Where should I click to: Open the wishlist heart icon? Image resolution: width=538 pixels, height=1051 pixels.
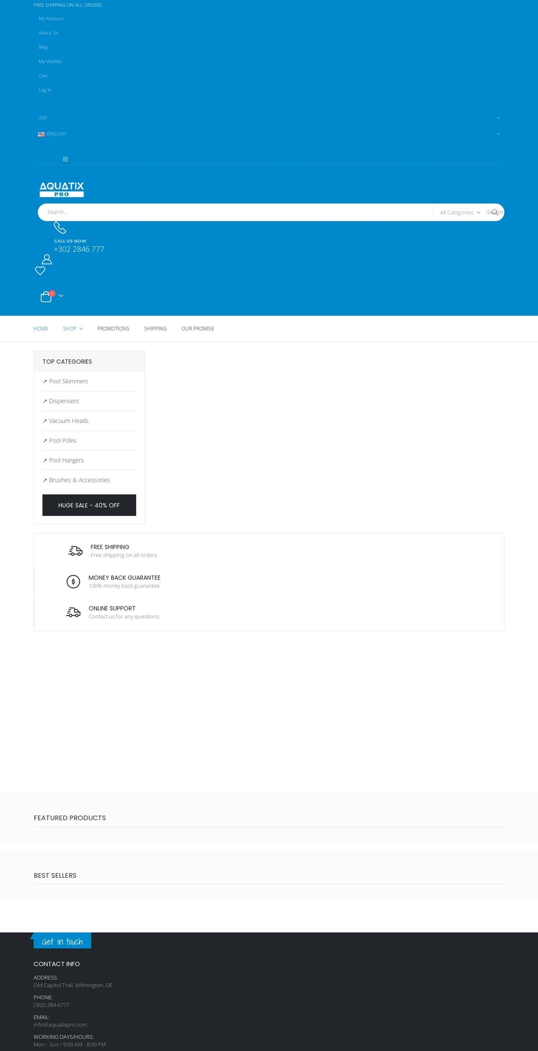pos(40,271)
